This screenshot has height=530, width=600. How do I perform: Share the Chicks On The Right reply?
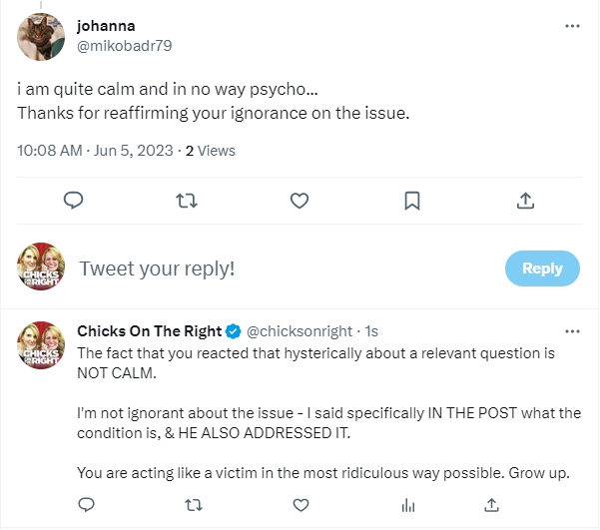click(490, 504)
